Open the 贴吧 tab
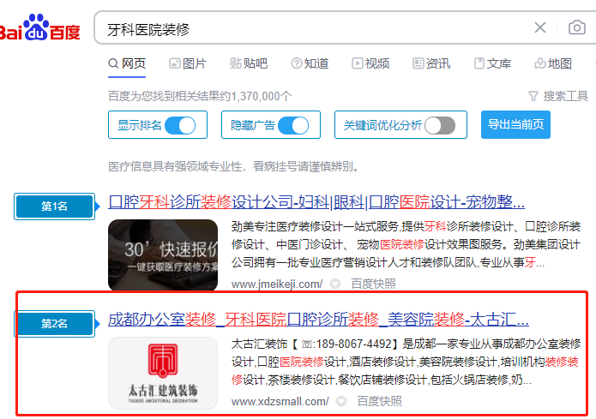Screen dimensions: 596x419 (x=249, y=63)
